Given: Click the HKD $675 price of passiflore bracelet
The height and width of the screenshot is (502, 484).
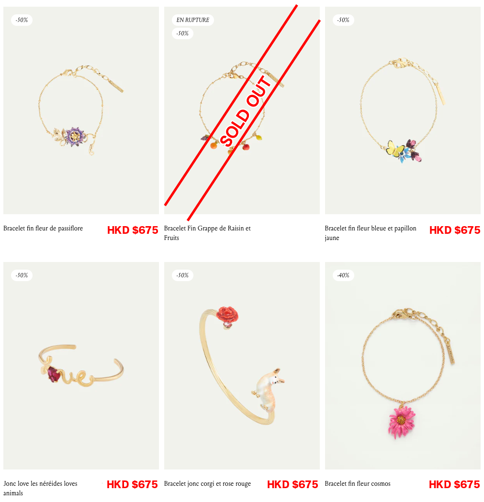Looking at the screenshot, I should 133,230.
